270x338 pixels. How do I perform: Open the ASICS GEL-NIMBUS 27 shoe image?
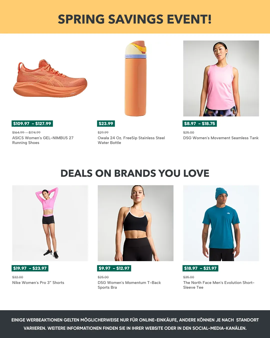[50, 78]
